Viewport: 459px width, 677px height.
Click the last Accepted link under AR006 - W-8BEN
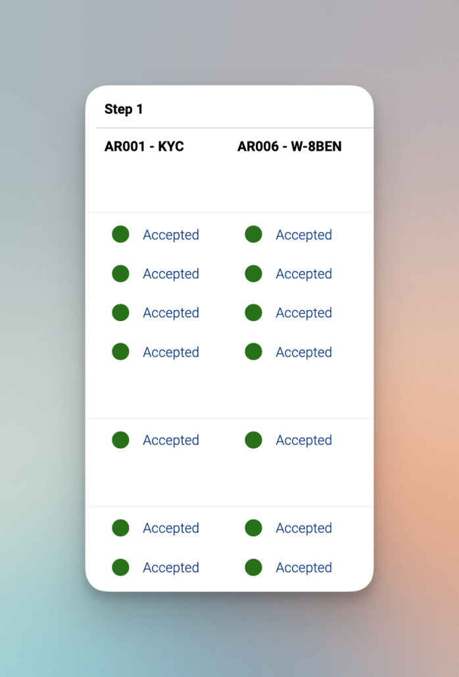tap(304, 567)
